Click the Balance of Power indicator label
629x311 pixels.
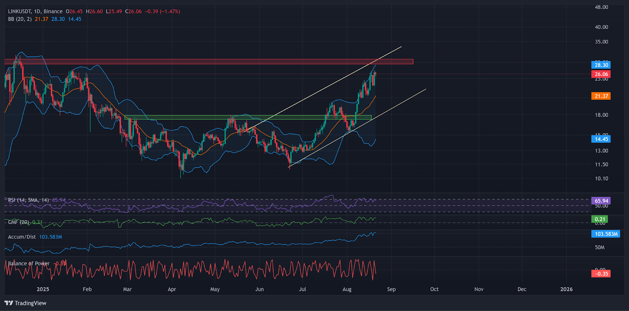click(x=29, y=263)
